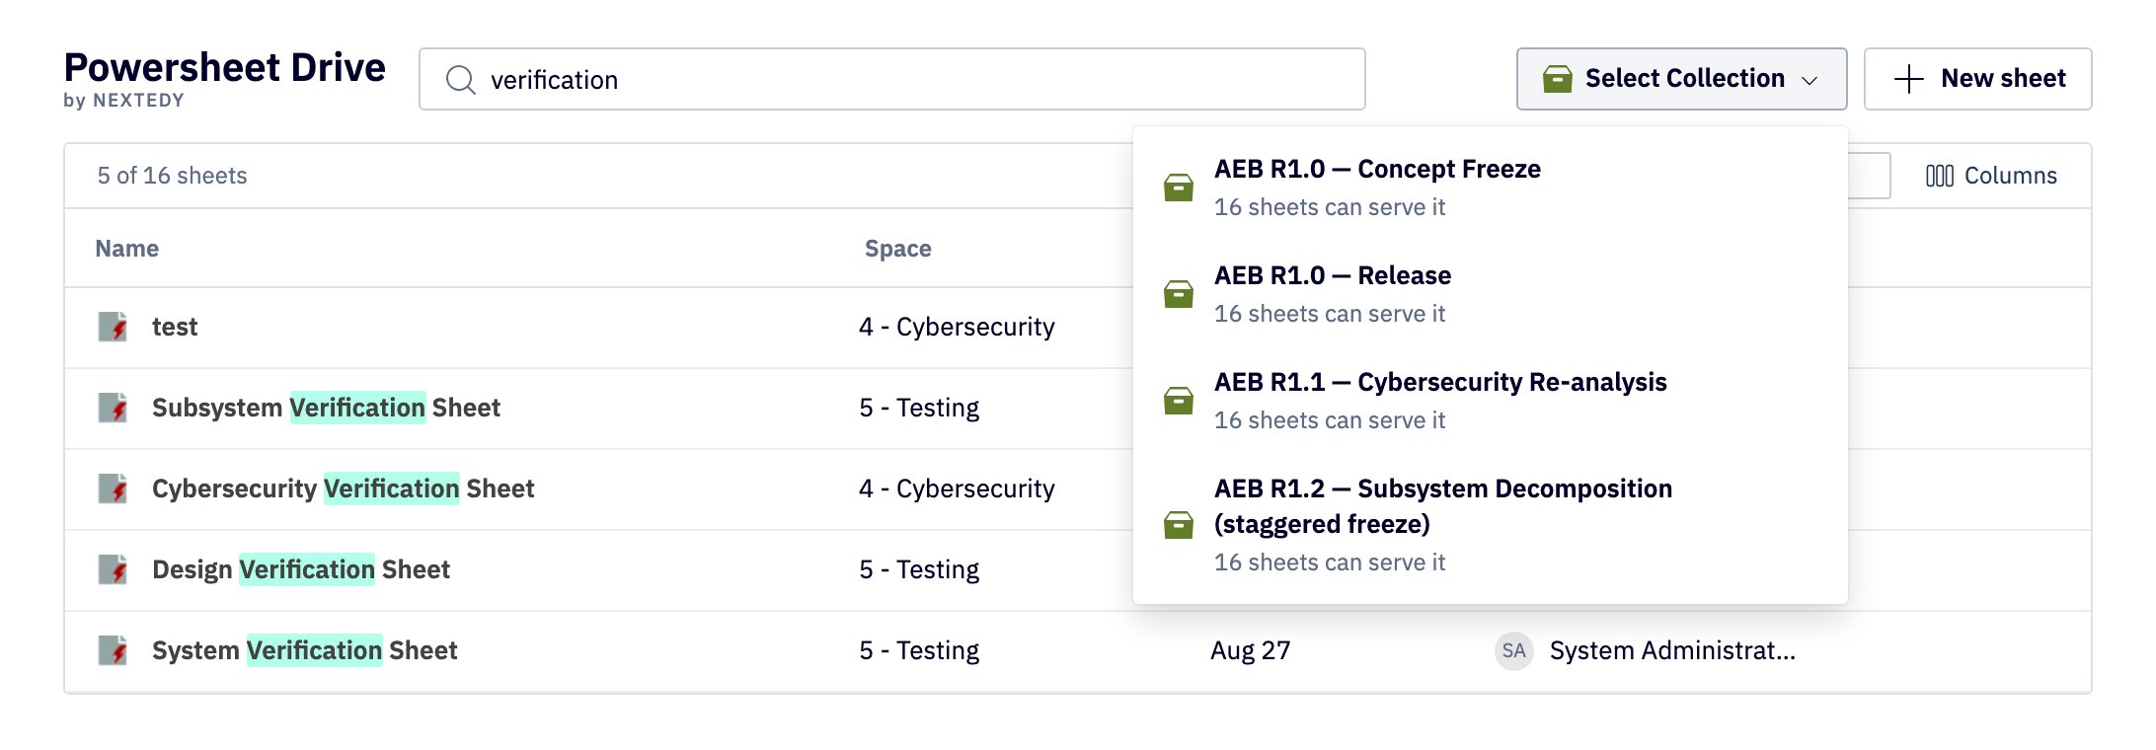Open the Columns settings
2156x750 pixels.
[x=1991, y=176]
